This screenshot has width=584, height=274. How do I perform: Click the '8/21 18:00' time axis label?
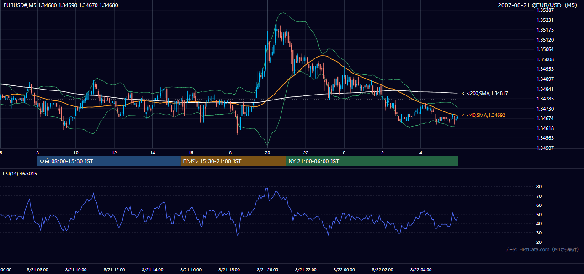[229, 270]
